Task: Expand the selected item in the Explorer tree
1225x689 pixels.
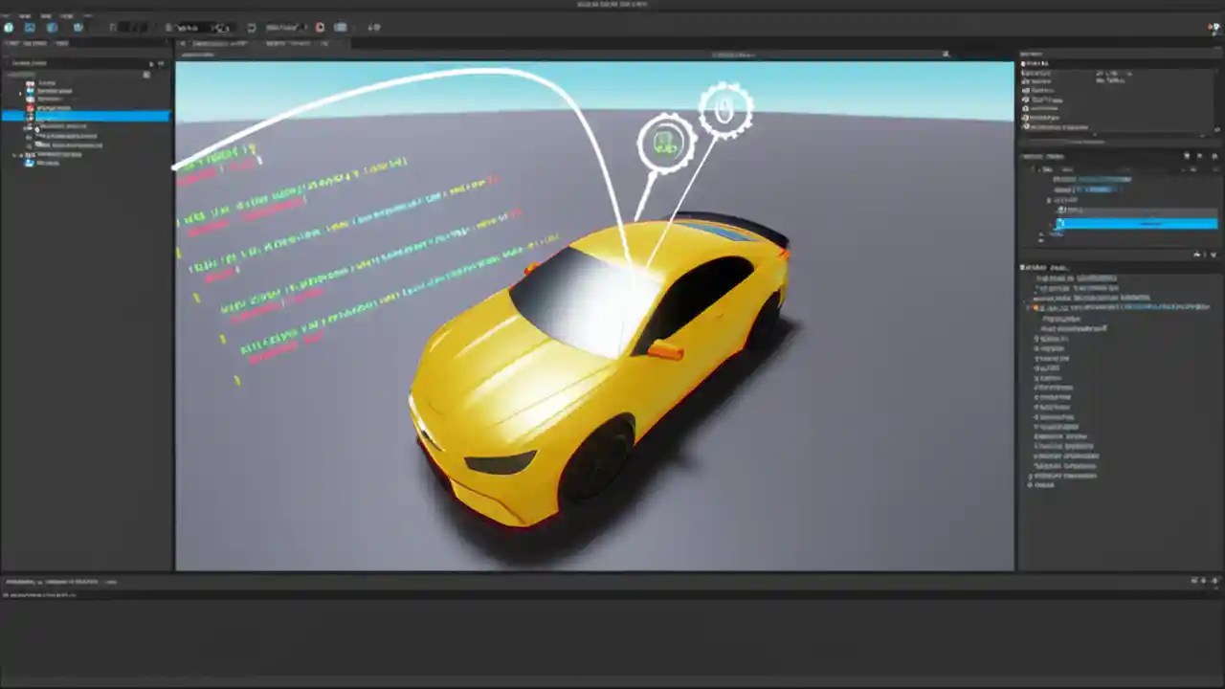Action: 19,117
